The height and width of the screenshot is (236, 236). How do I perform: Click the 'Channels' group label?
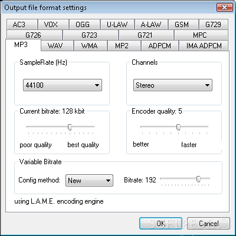coord(145,62)
